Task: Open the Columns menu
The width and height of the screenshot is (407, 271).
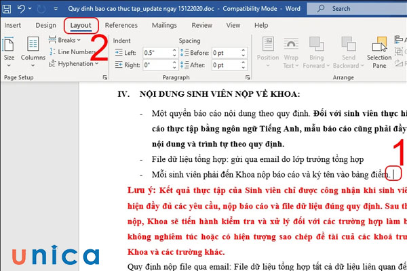Action: (33, 52)
